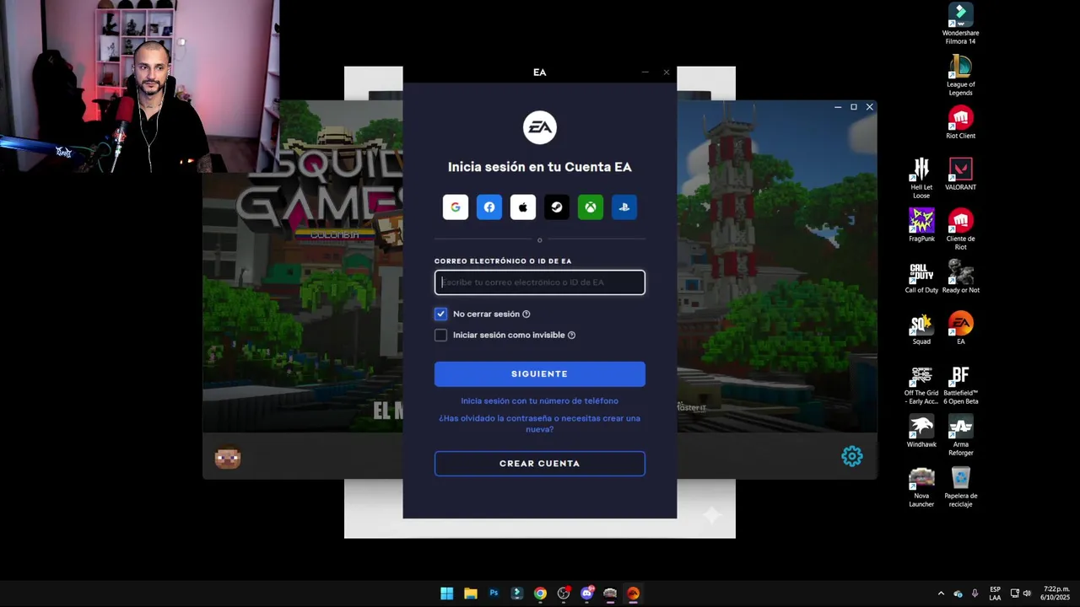The width and height of the screenshot is (1080, 607).
Task: Sign in with the Steam icon
Action: point(557,207)
